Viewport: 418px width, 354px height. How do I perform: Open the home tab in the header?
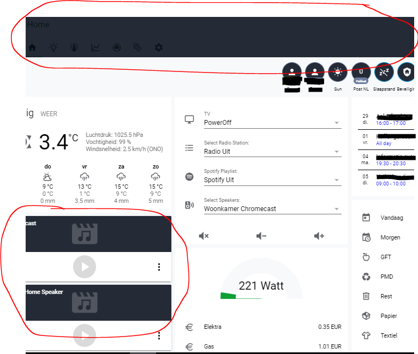click(32, 47)
